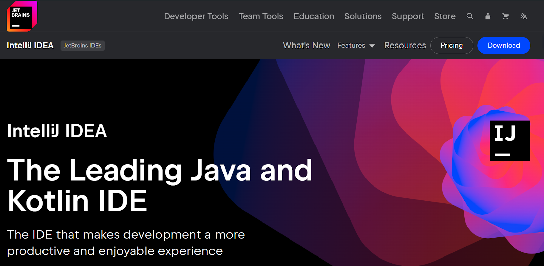The height and width of the screenshot is (266, 544).
Task: Expand the Features dropdown
Action: [356, 46]
